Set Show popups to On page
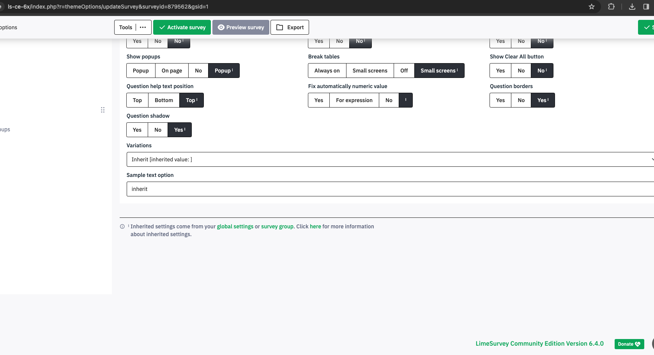 171,71
